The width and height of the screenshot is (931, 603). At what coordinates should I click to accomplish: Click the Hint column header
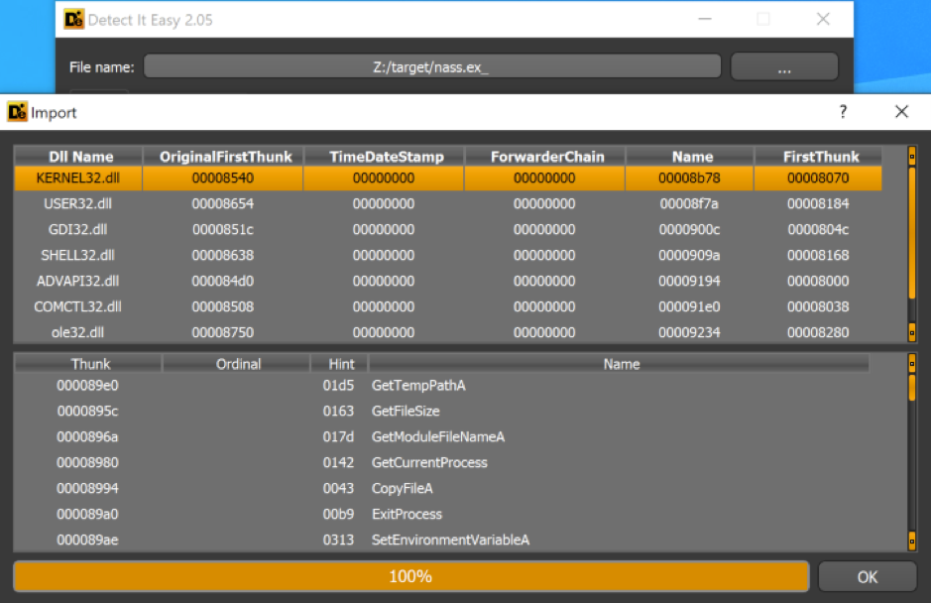pyautogui.click(x=338, y=363)
